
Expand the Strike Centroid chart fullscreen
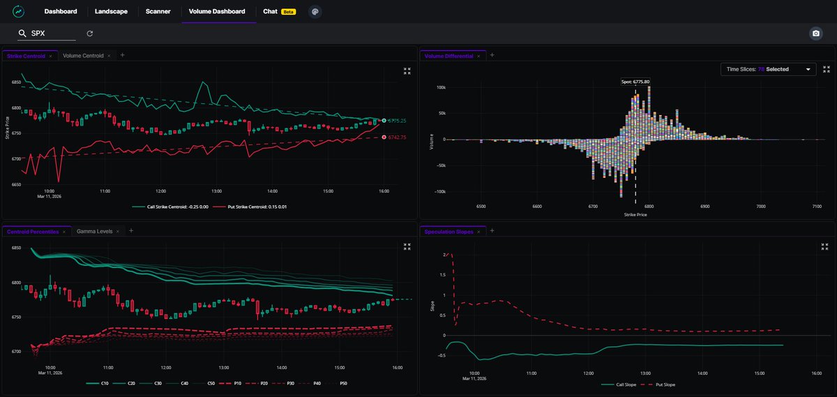[407, 70]
